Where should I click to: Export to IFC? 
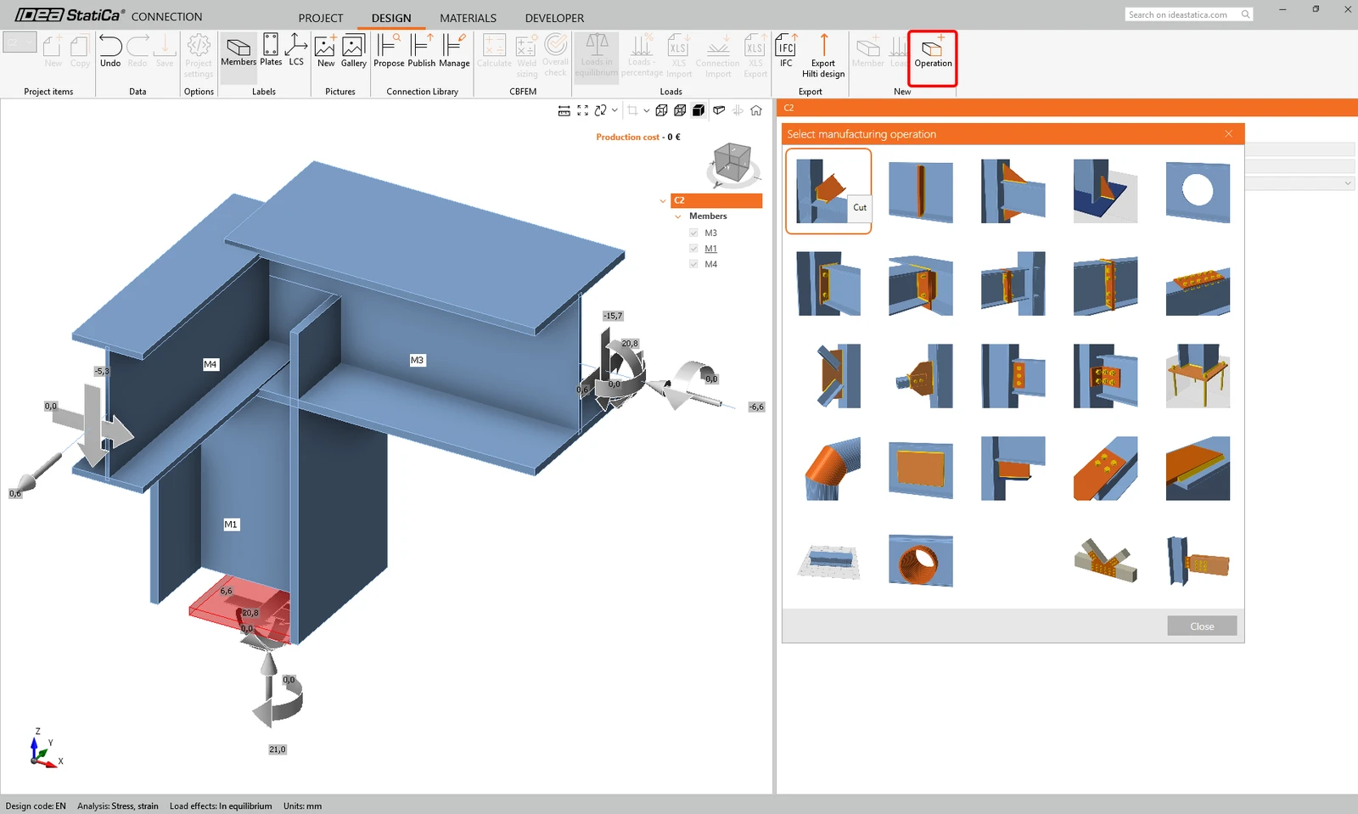(786, 51)
